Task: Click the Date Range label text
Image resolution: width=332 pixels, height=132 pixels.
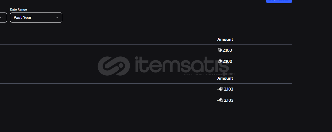Action: (18, 9)
